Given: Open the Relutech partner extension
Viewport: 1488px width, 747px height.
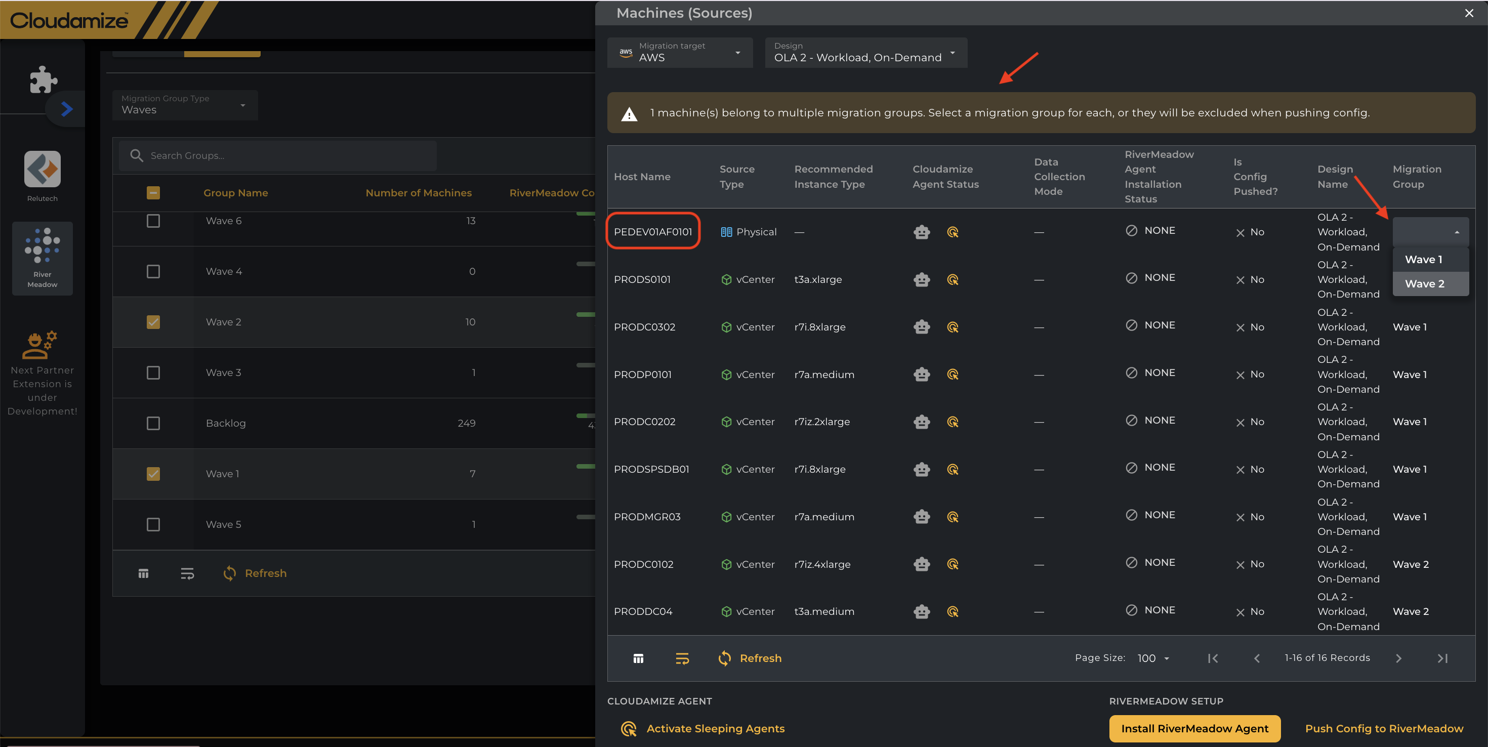Looking at the screenshot, I should 42,169.
